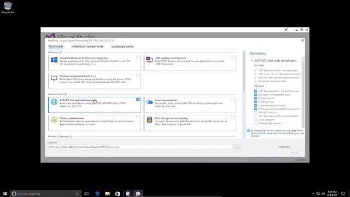Click the feedback icon in installer title bar
The height and width of the screenshot is (197, 350).
coord(287,30)
